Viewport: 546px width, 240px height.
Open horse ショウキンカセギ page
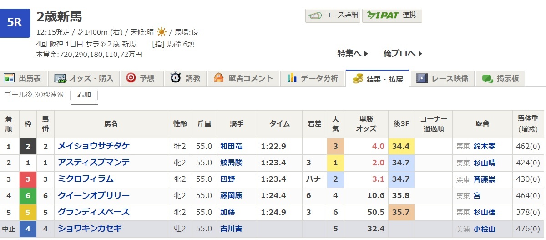coord(90,229)
